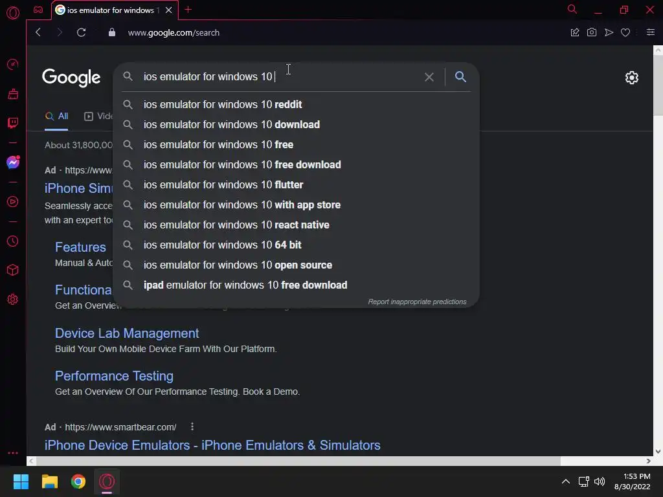
Task: Click inside the Google search input
Action: tap(279, 76)
